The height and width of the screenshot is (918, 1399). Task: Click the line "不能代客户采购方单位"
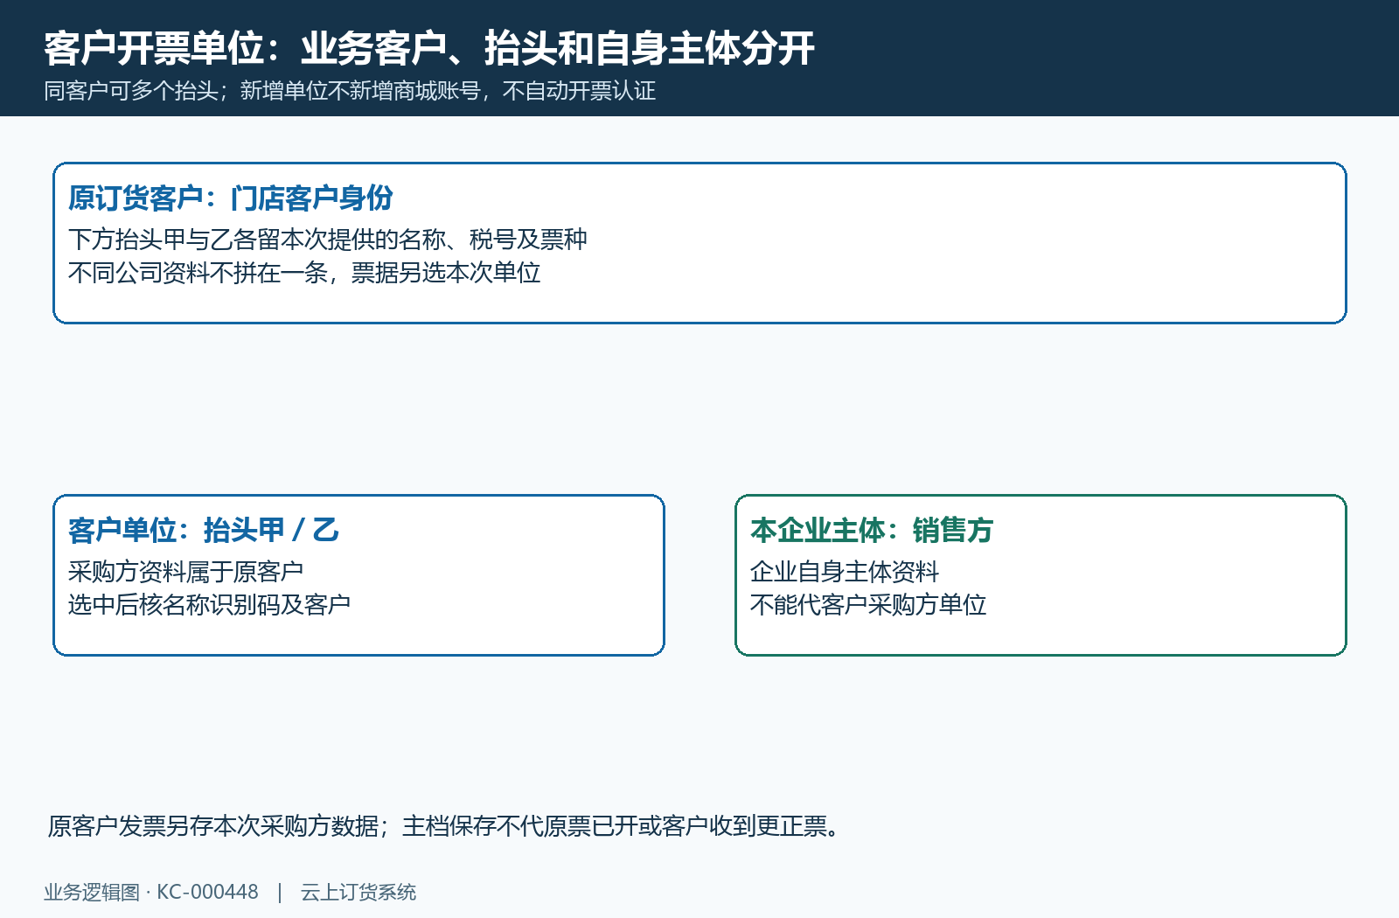[x=868, y=604]
